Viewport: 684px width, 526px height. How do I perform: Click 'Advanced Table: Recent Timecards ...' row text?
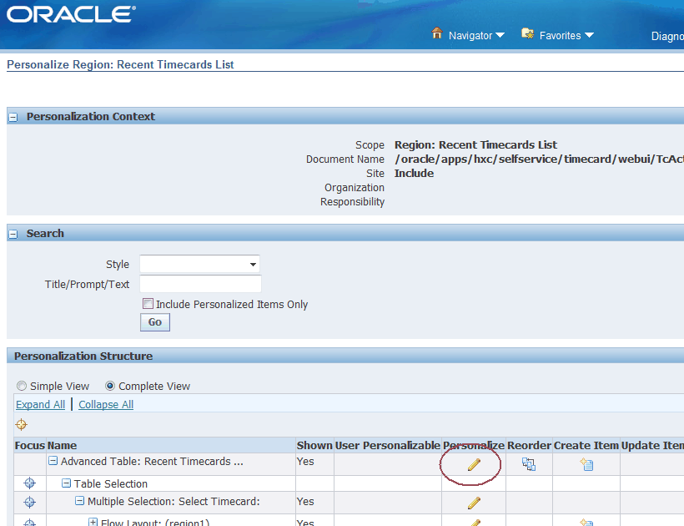tap(152, 462)
